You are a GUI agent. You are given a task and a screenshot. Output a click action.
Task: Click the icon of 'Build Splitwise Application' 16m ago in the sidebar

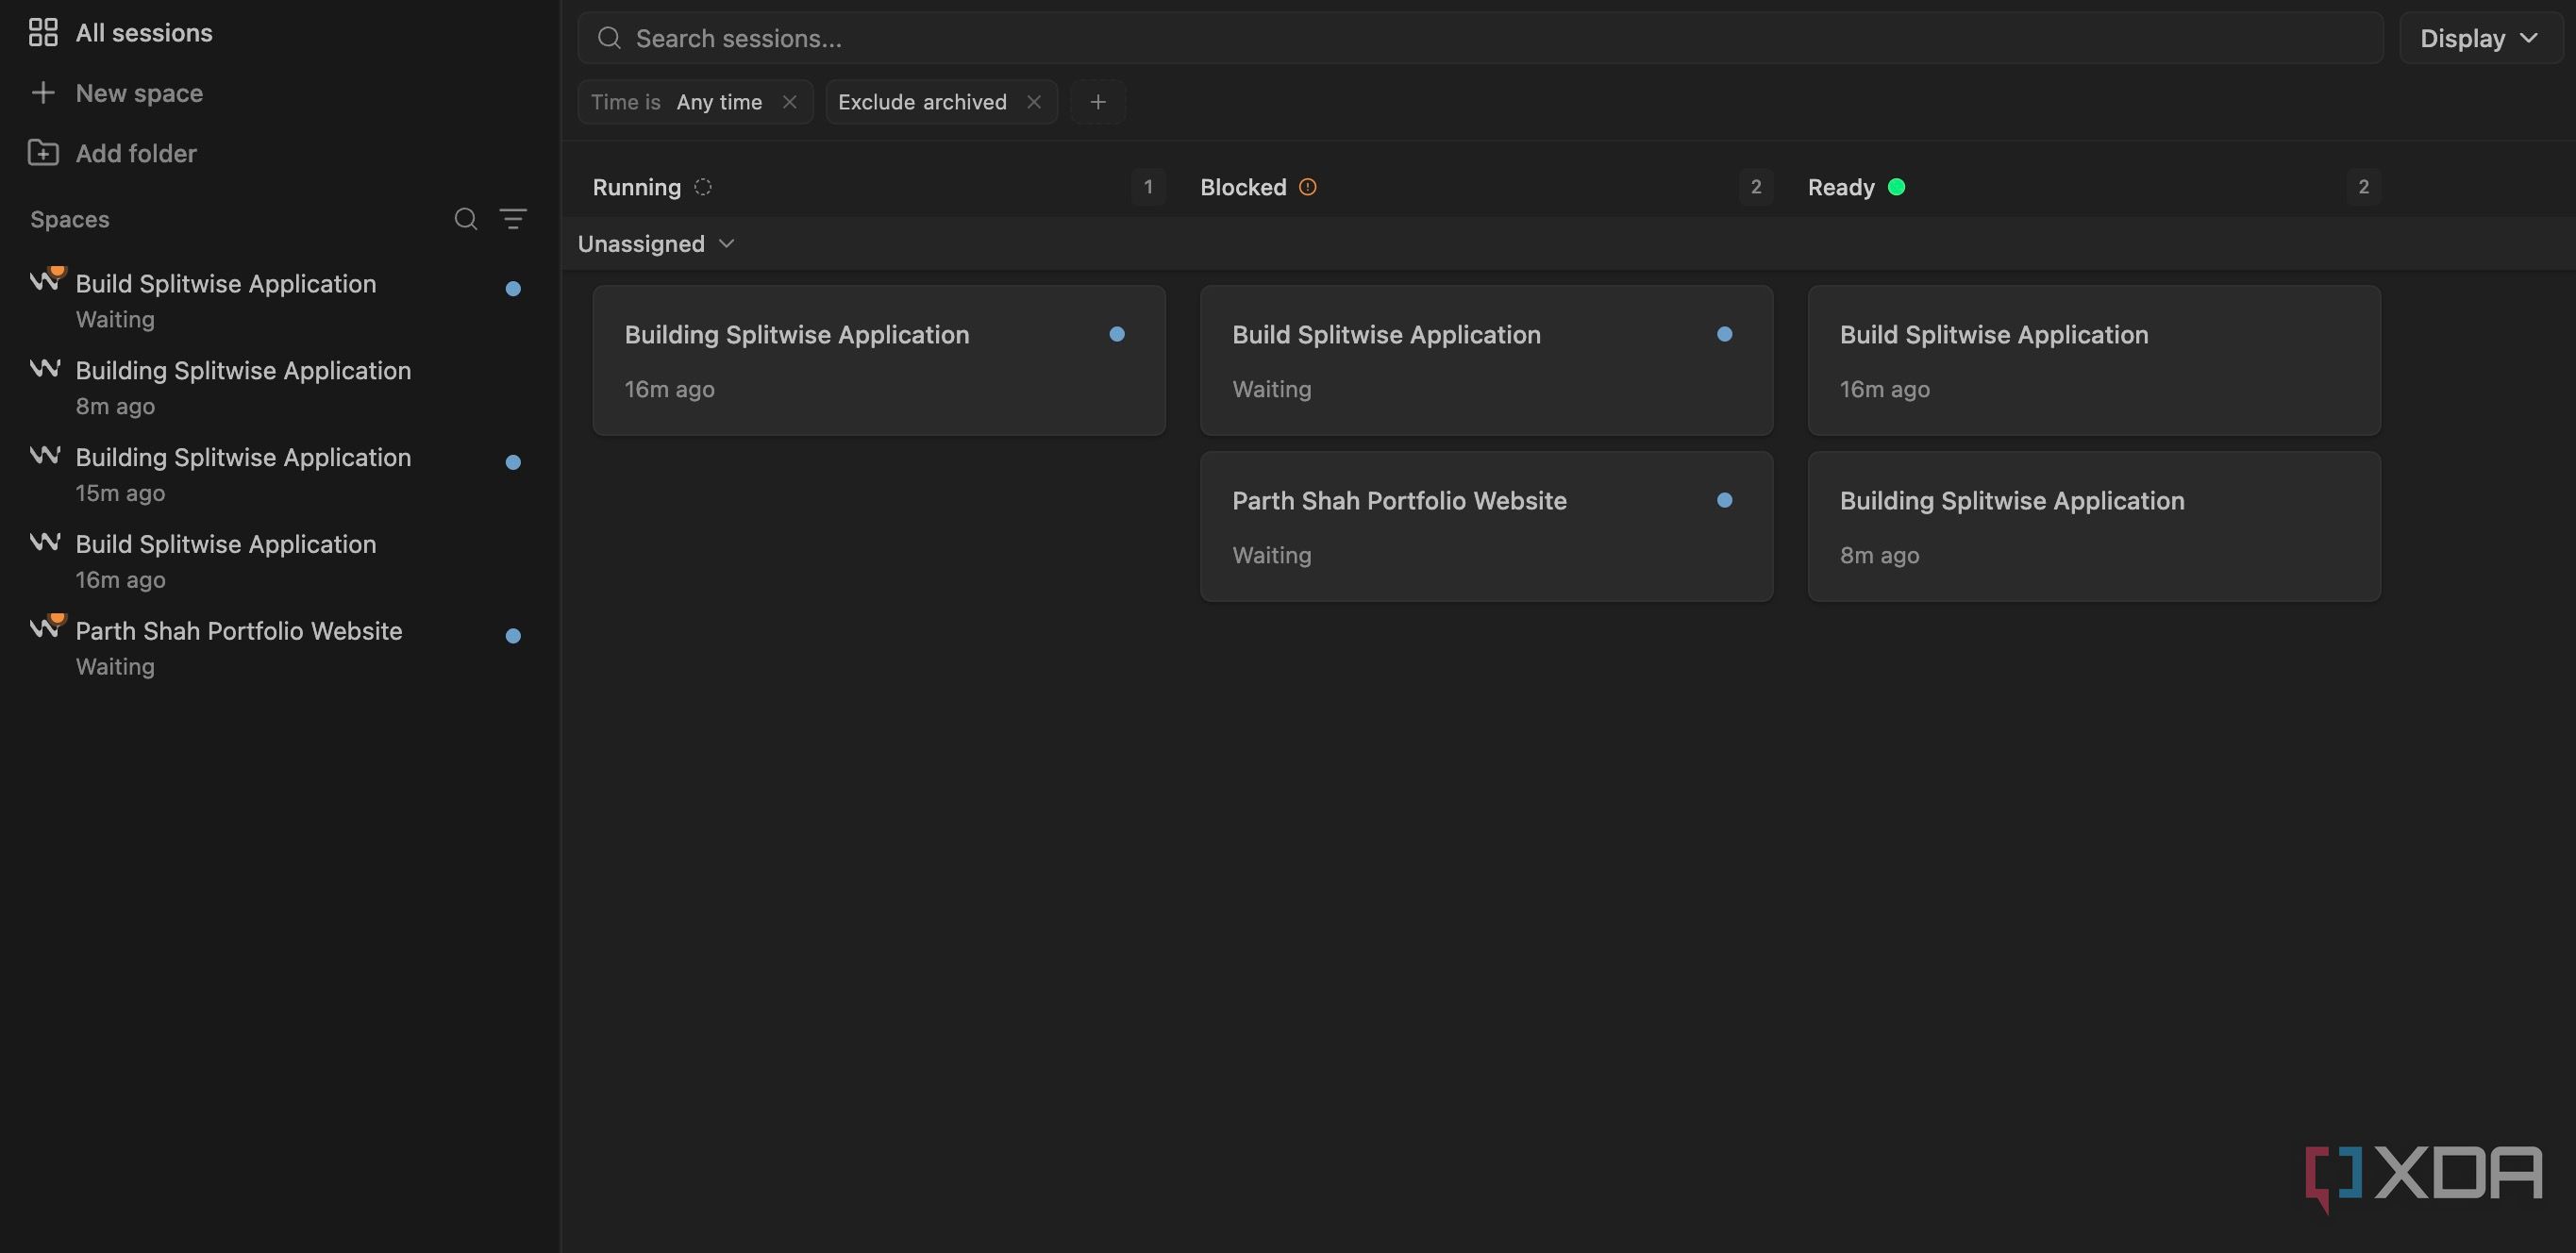click(x=45, y=542)
